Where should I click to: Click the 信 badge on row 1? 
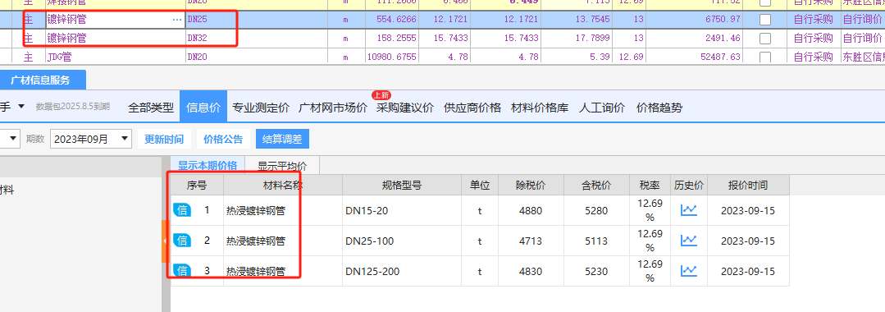click(x=182, y=210)
